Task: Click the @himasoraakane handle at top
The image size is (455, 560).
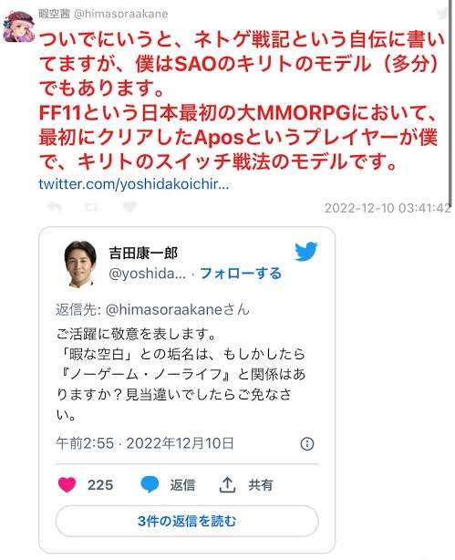Action: click(120, 14)
